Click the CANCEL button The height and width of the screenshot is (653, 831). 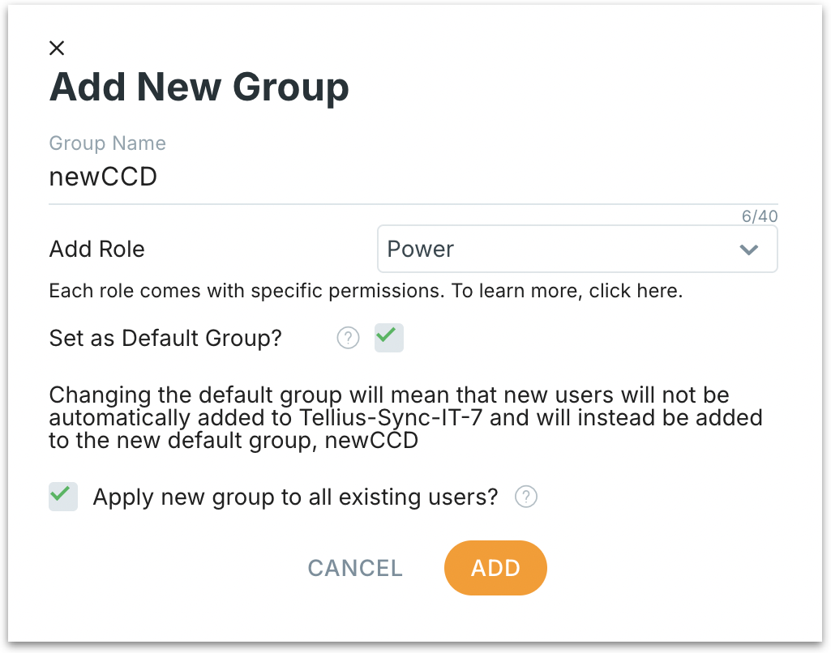coord(355,568)
